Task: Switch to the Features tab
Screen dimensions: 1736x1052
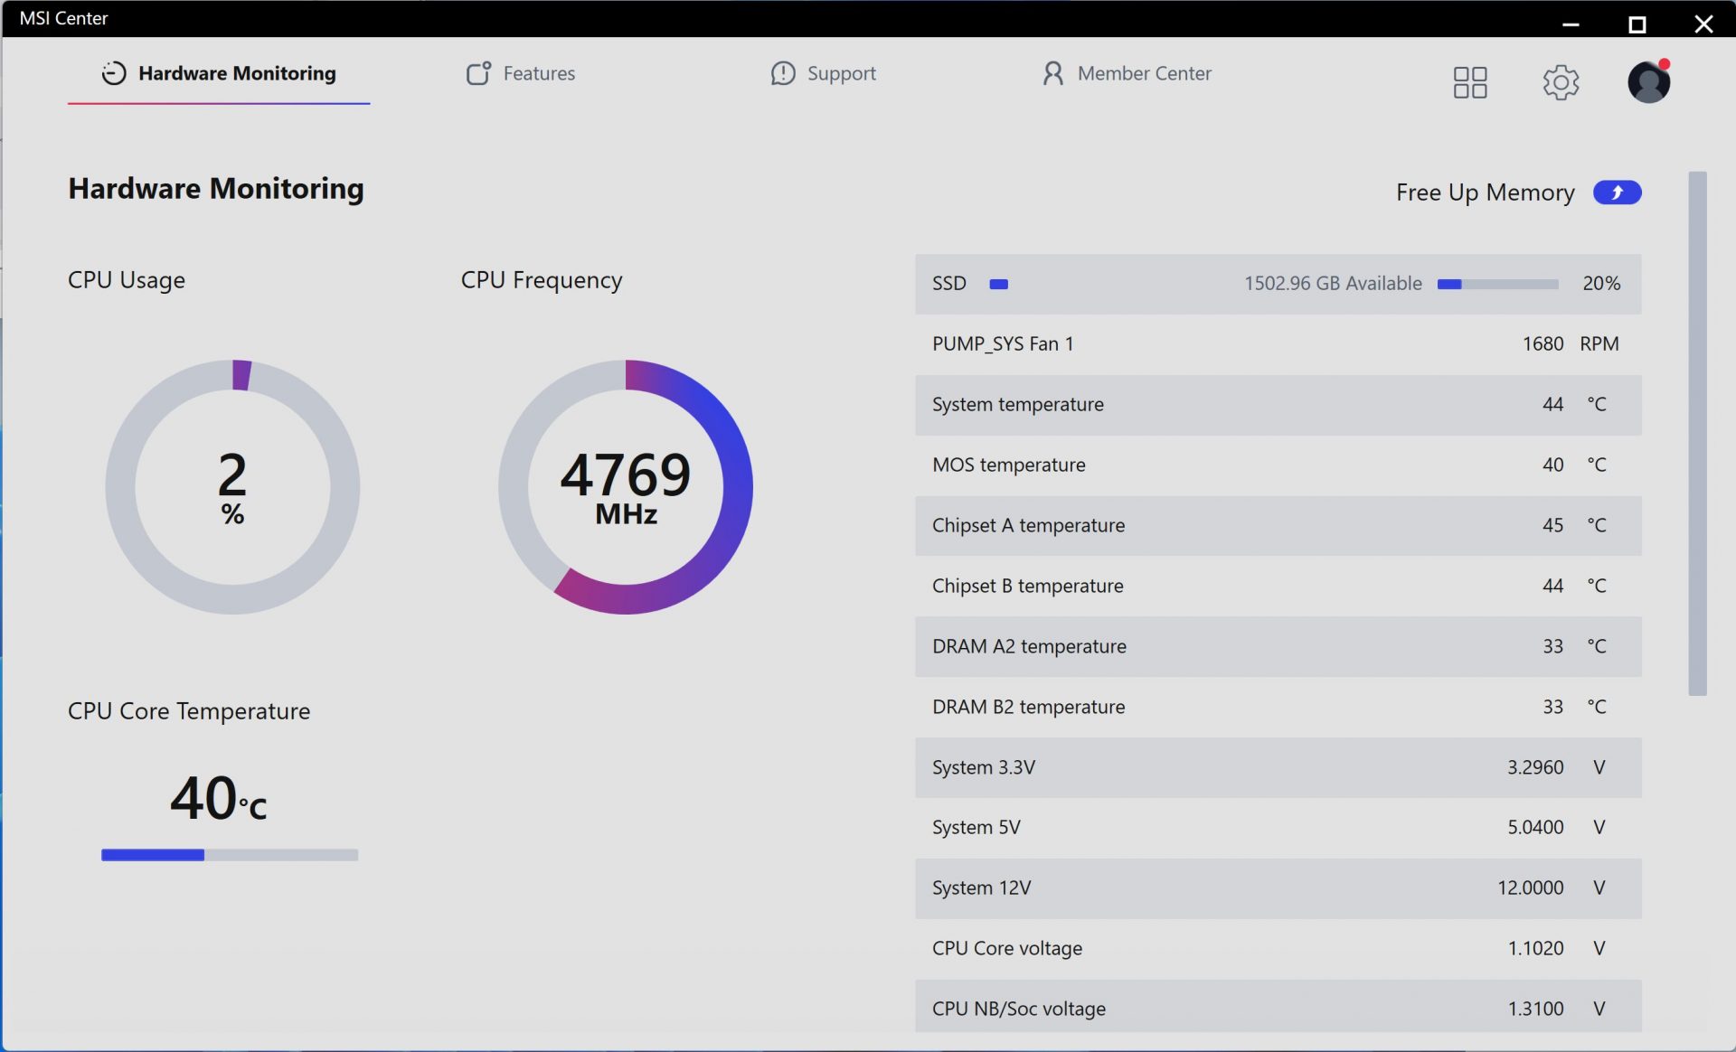Action: point(539,73)
